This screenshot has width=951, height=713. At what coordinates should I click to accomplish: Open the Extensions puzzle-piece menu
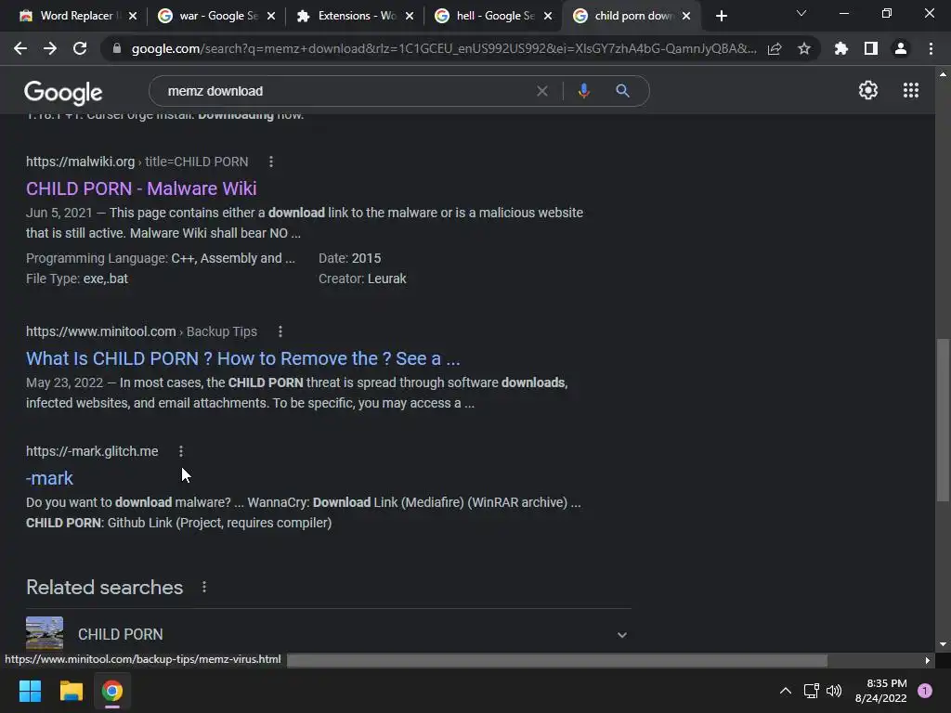pyautogui.click(x=841, y=48)
